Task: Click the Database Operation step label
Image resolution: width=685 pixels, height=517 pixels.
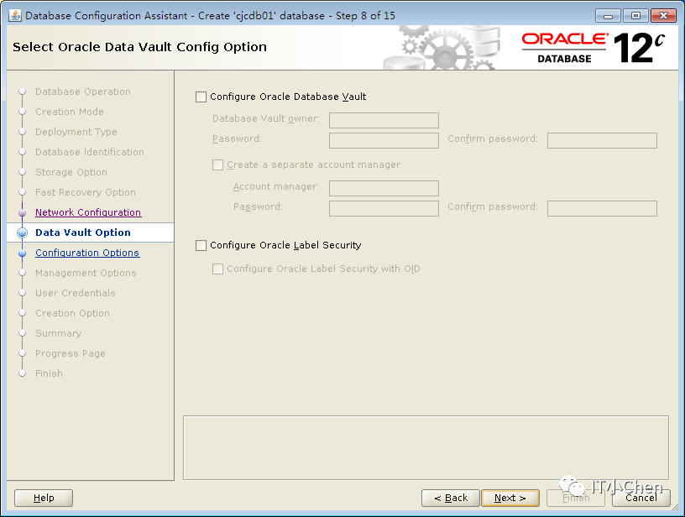Action: point(83,91)
